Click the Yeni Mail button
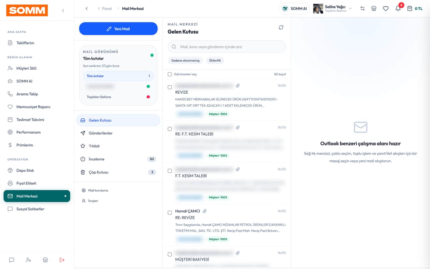The image size is (430, 269). tap(118, 28)
